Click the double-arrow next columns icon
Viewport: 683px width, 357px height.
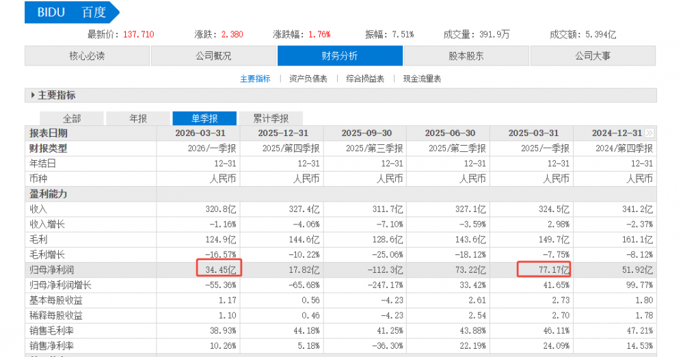click(649, 133)
